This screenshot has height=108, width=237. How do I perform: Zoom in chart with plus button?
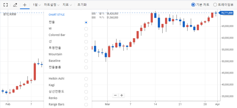[122, 95]
